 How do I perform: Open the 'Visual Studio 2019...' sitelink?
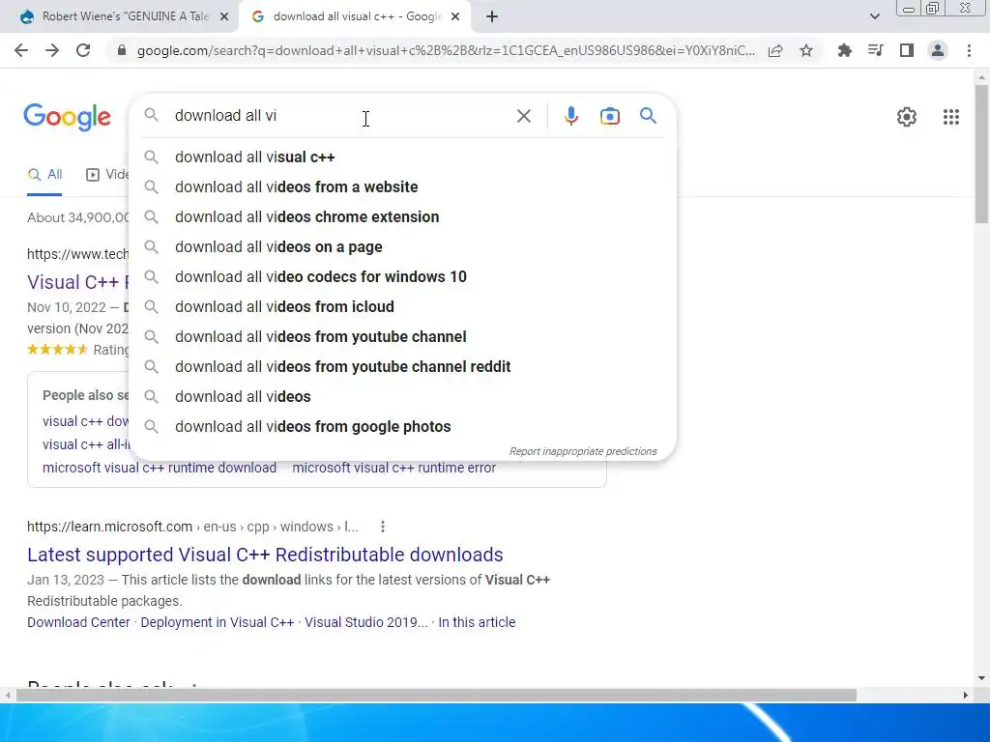(366, 622)
